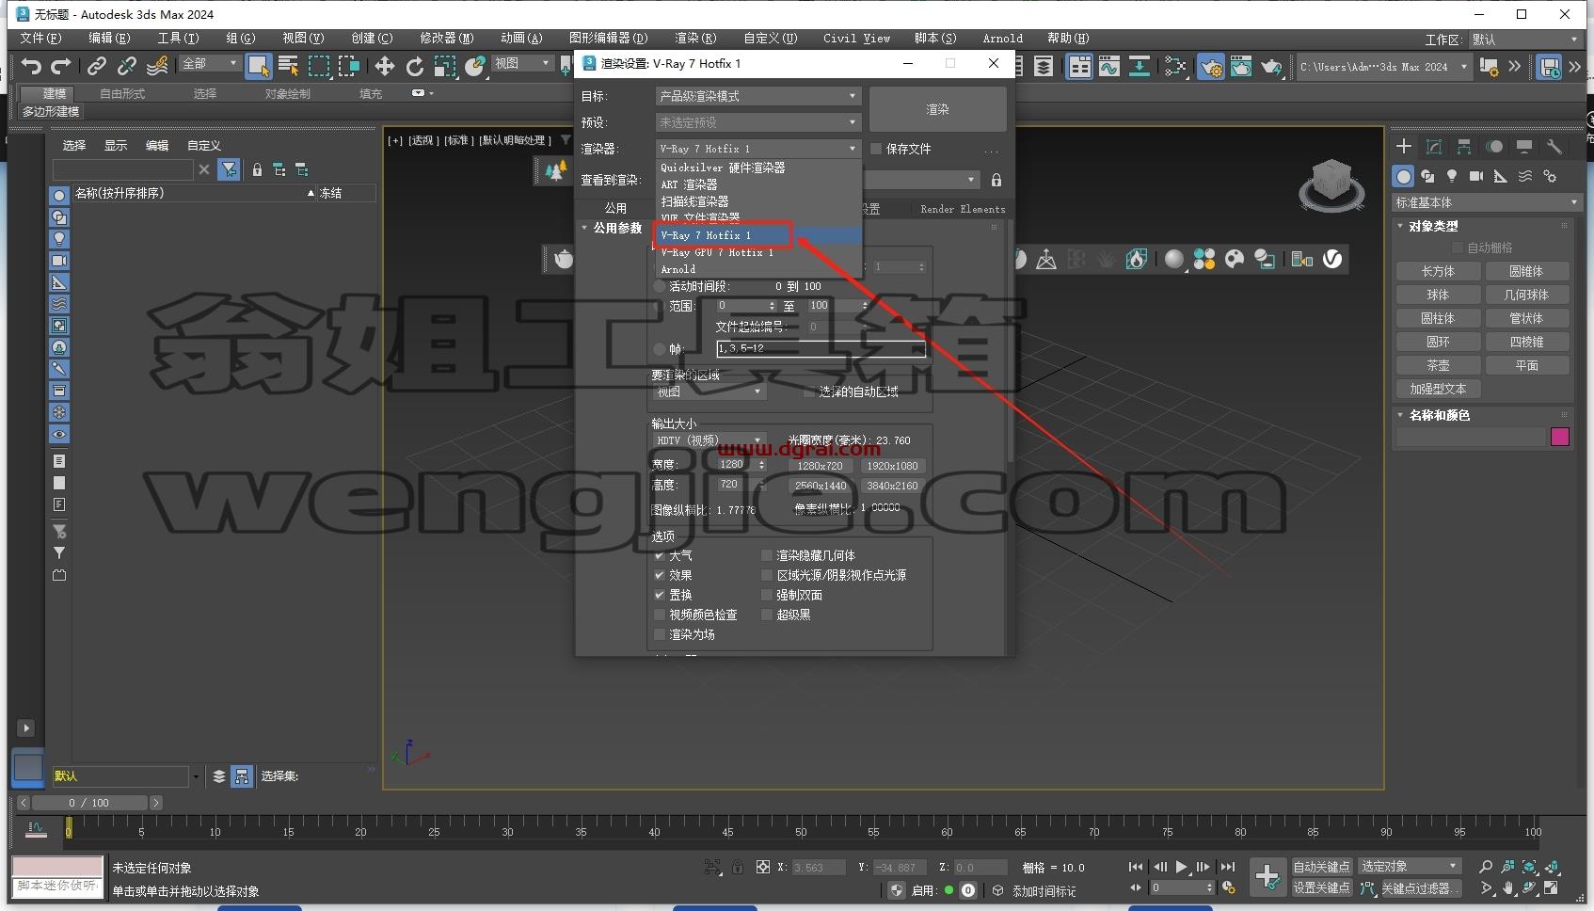
Task: Select the Lights category bulb icon
Action: 1452,176
